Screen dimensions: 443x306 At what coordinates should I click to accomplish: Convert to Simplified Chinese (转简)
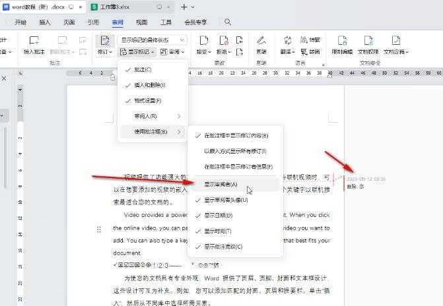310,51
